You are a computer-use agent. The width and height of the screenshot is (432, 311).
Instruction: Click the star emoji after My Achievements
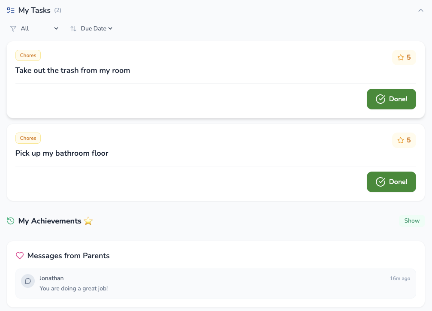tap(88, 221)
